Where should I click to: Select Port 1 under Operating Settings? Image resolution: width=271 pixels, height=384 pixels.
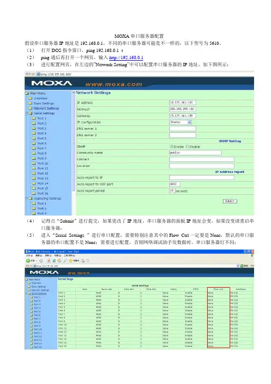[42, 203]
